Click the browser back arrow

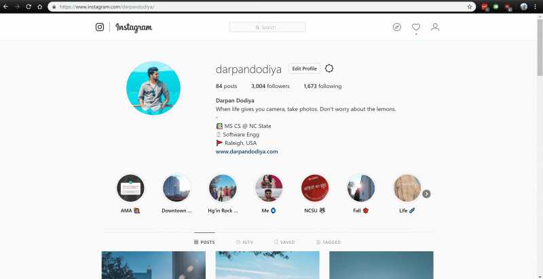pos(6,7)
